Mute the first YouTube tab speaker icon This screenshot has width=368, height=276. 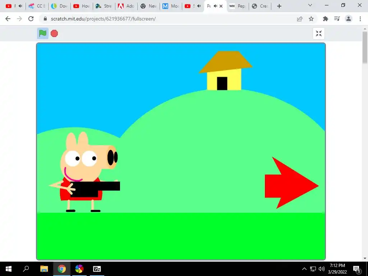click(20, 6)
